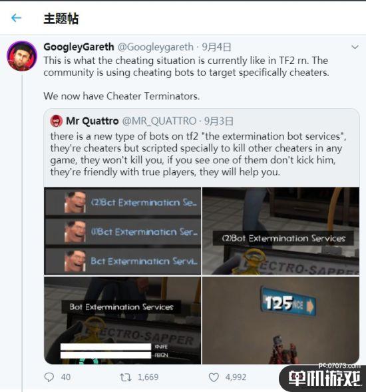The height and width of the screenshot is (392, 366).
Task: View the 125 sign screenshot
Action: point(281,320)
